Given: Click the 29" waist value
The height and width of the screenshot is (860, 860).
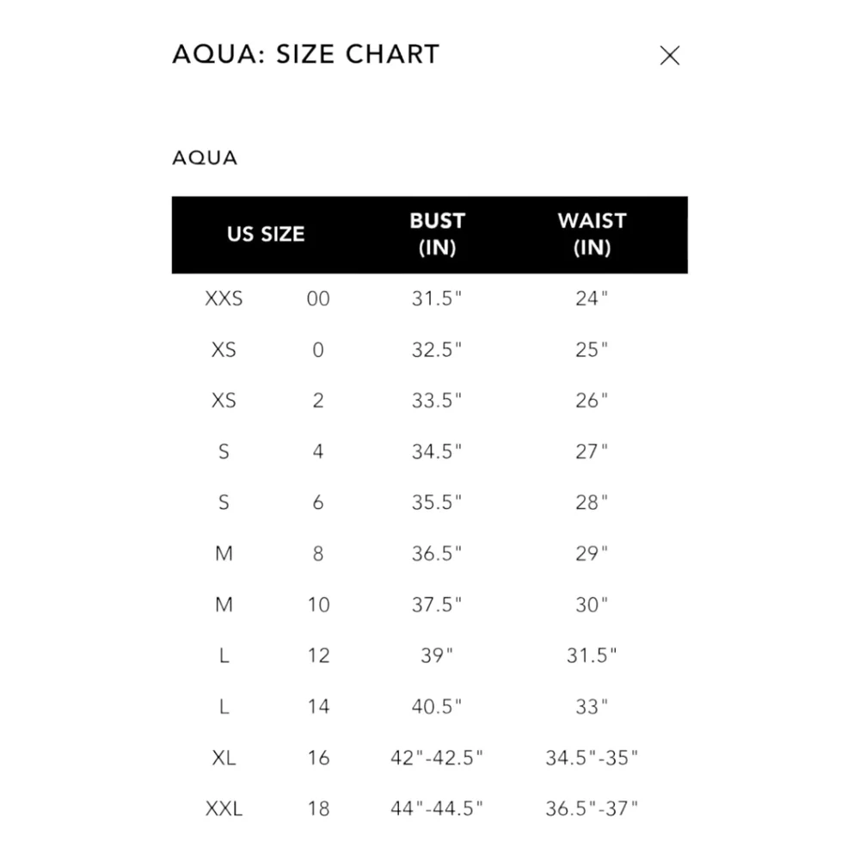Looking at the screenshot, I should click(592, 554).
